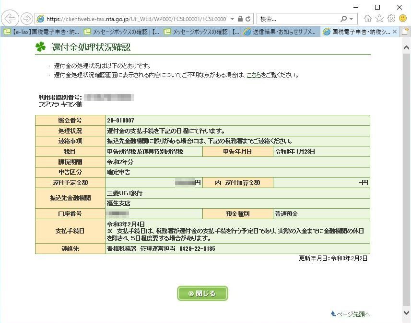This screenshot has width=411, height=323.
Task: Click the smiley feedback icon
Action: [x=403, y=18]
